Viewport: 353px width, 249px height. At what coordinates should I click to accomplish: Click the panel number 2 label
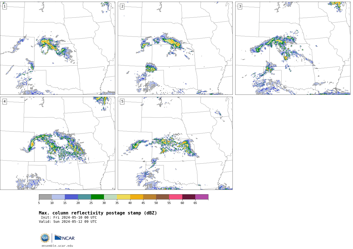122,6
